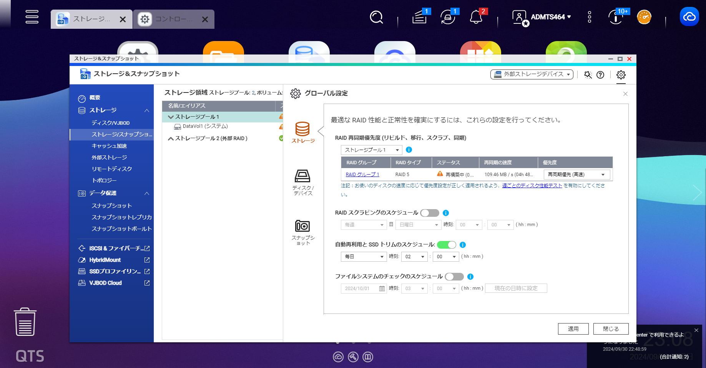Open help question mark icon in Storage header
The image size is (706, 368).
(x=600, y=75)
